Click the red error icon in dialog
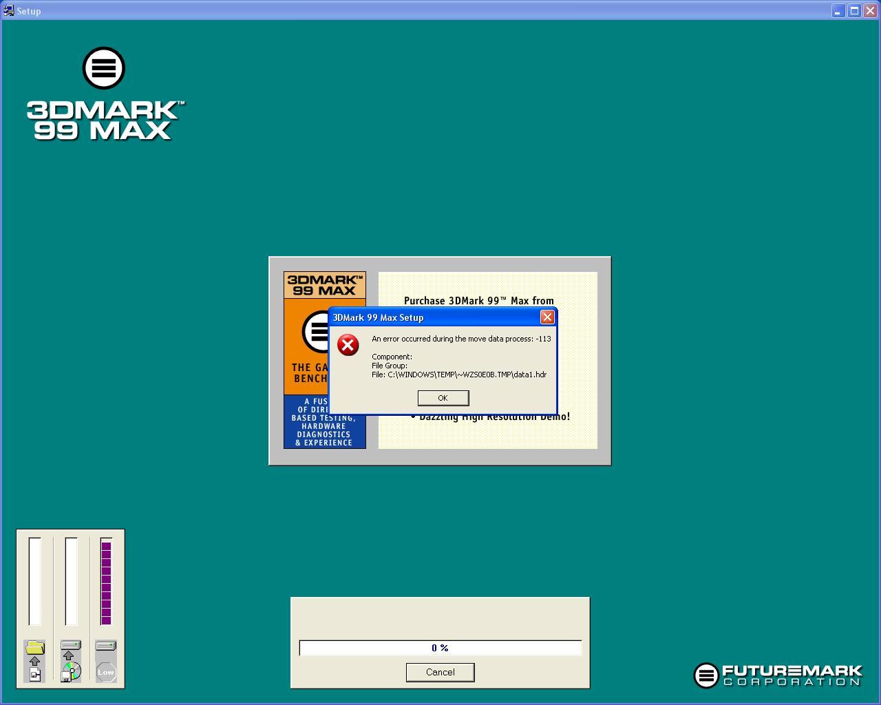The image size is (881, 705). pos(348,345)
